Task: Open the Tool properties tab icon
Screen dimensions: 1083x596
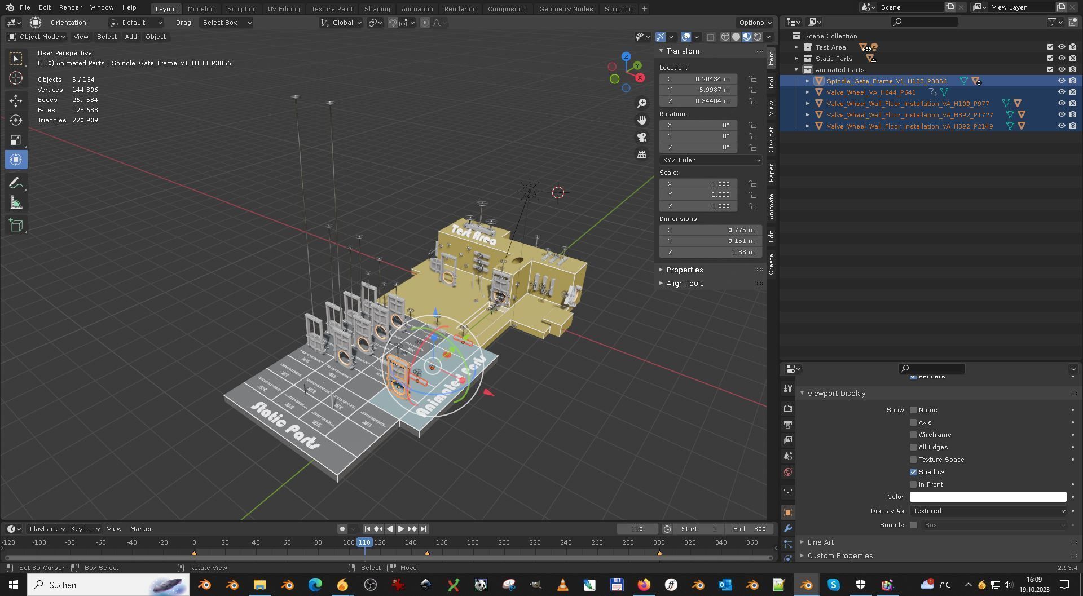Action: [788, 388]
